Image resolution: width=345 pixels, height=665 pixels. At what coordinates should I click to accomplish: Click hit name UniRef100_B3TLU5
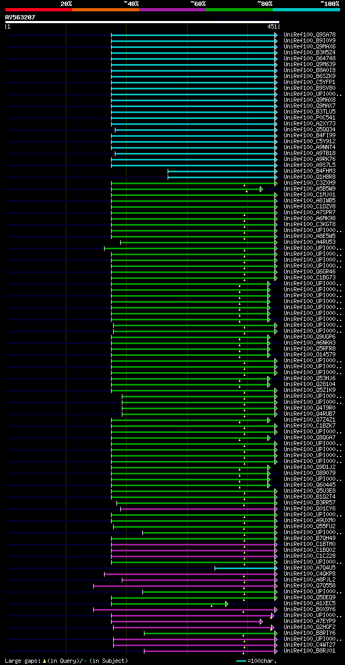(309, 112)
